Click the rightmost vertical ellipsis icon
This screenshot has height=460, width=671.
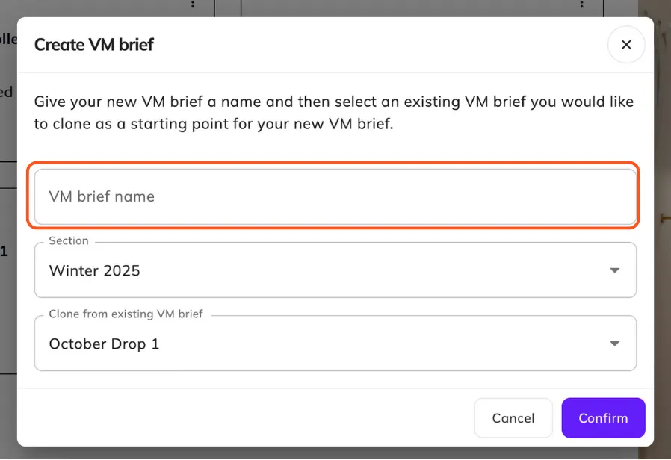click(x=582, y=6)
